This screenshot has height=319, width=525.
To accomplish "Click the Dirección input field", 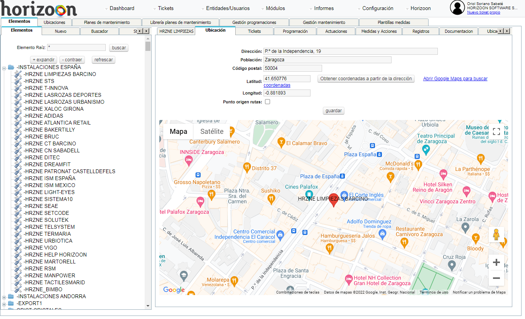I will [351, 51].
